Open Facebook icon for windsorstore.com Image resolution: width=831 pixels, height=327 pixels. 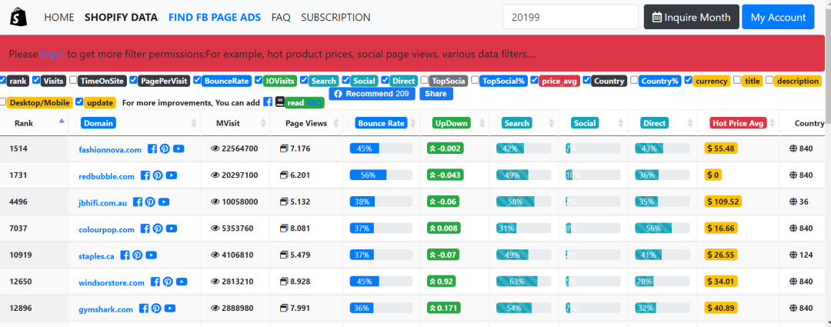pyautogui.click(x=155, y=282)
